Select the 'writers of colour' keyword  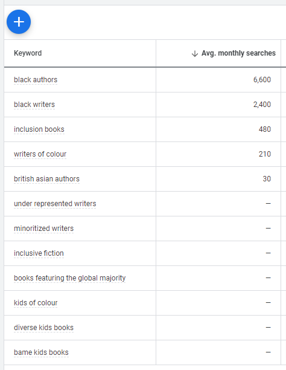40,154
